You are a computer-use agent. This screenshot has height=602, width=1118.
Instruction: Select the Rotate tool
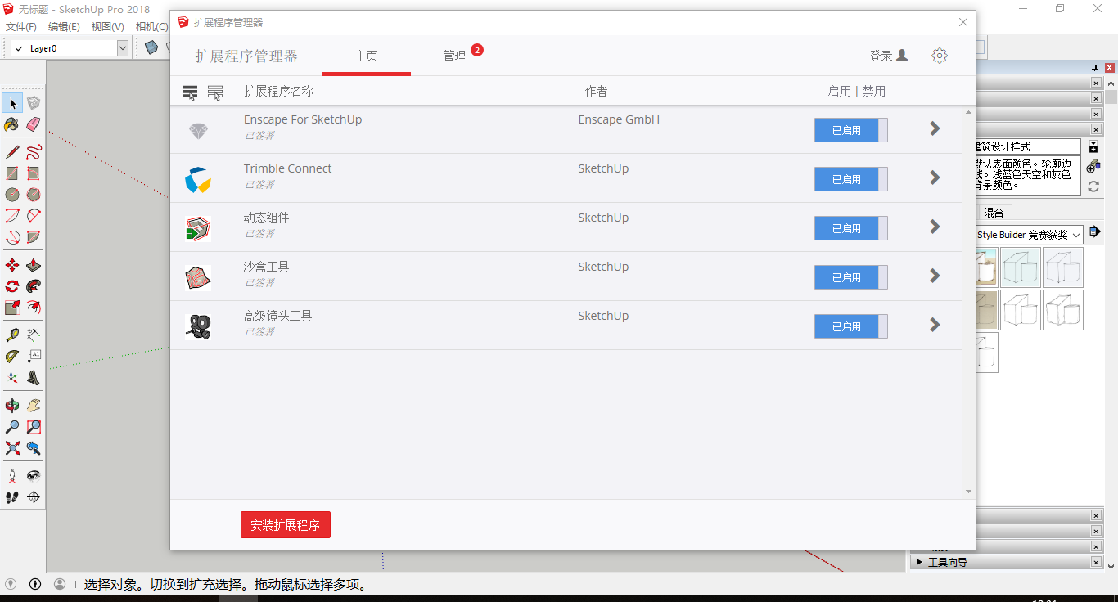pyautogui.click(x=12, y=286)
